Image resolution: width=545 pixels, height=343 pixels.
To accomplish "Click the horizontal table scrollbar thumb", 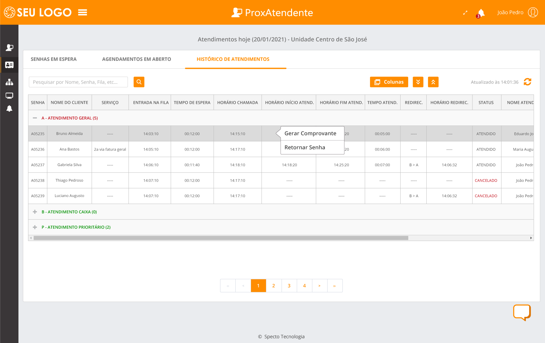I will pos(221,238).
